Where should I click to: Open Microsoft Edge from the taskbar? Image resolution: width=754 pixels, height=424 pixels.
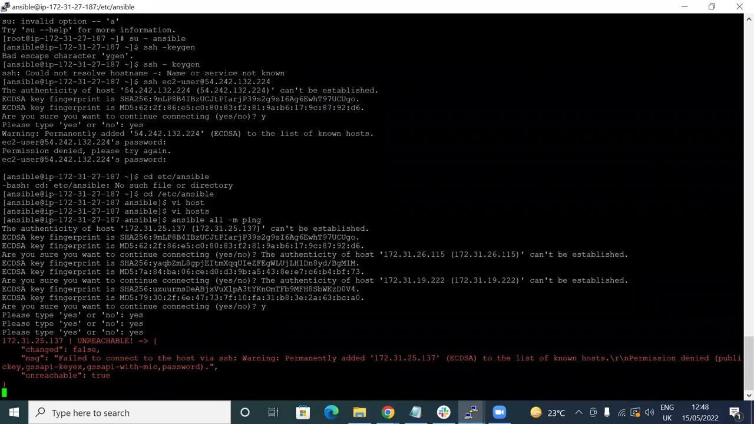331,413
